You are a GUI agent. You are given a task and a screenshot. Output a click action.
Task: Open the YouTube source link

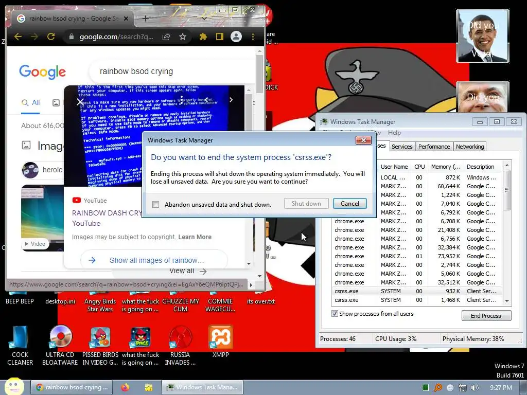(x=90, y=201)
